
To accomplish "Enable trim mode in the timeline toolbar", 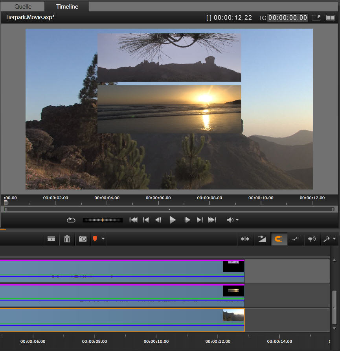I will (245, 239).
